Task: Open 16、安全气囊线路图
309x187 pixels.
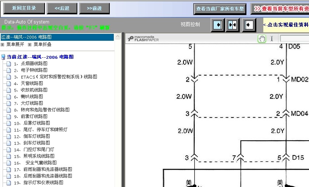Action: click(x=35, y=163)
